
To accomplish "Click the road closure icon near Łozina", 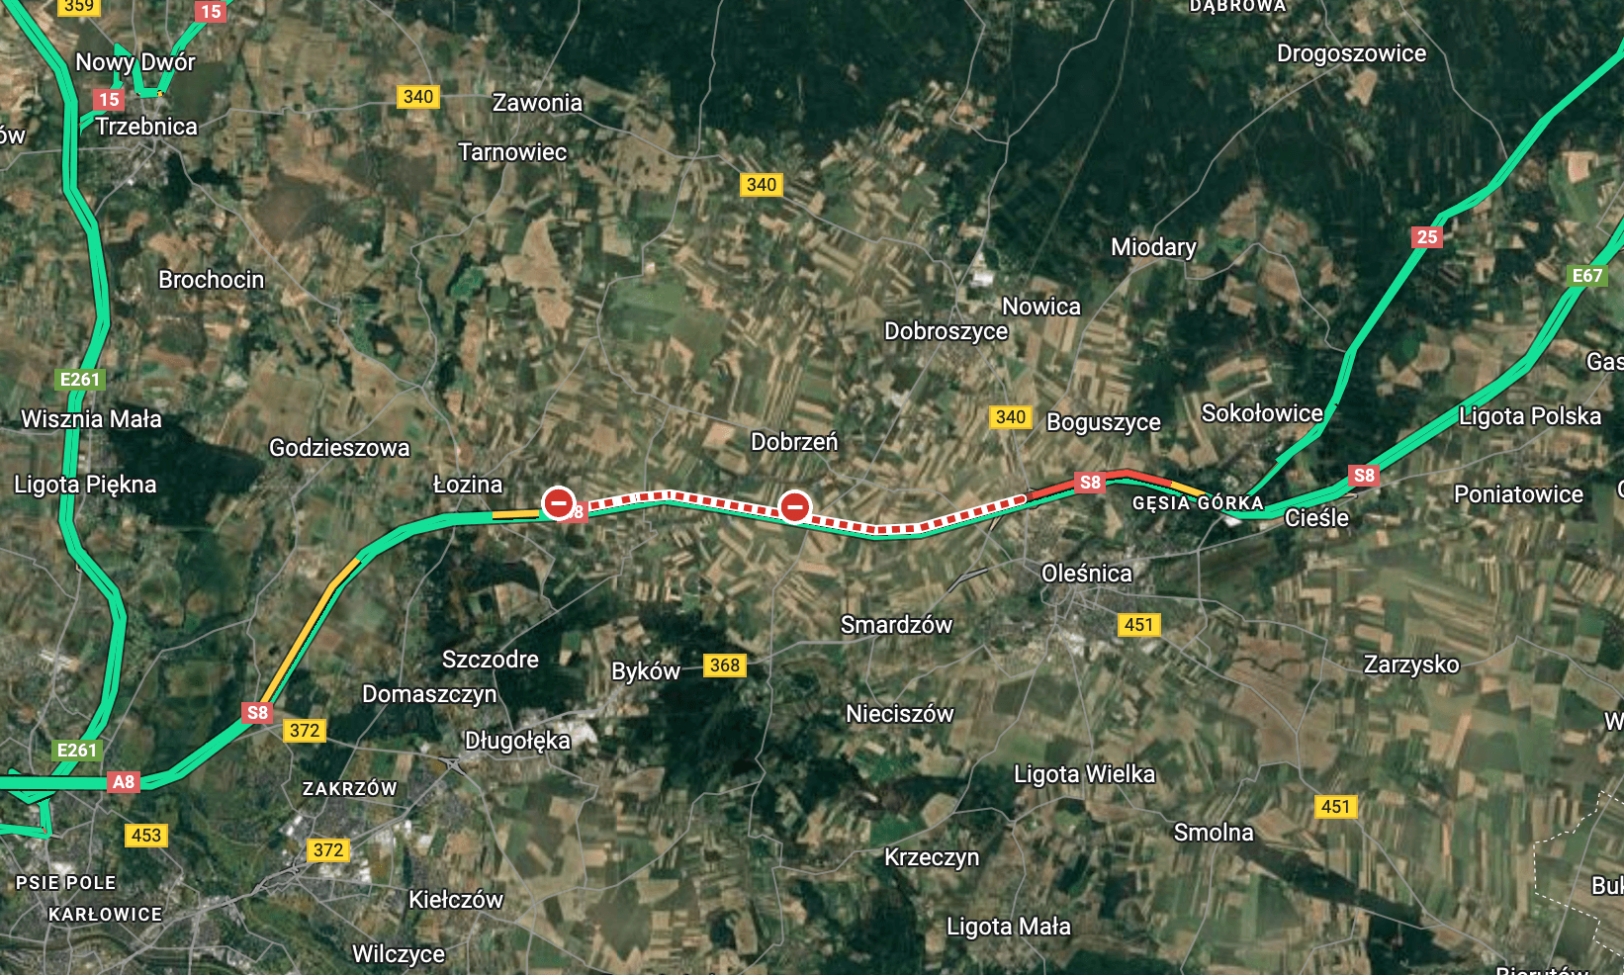I will (x=559, y=503).
